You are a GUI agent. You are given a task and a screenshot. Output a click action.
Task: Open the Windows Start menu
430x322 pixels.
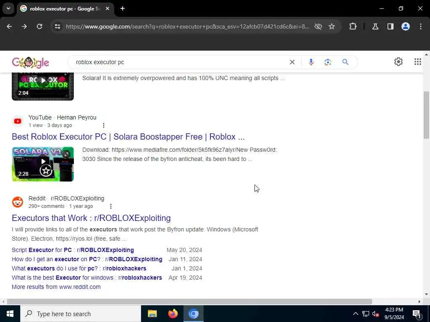point(10,314)
